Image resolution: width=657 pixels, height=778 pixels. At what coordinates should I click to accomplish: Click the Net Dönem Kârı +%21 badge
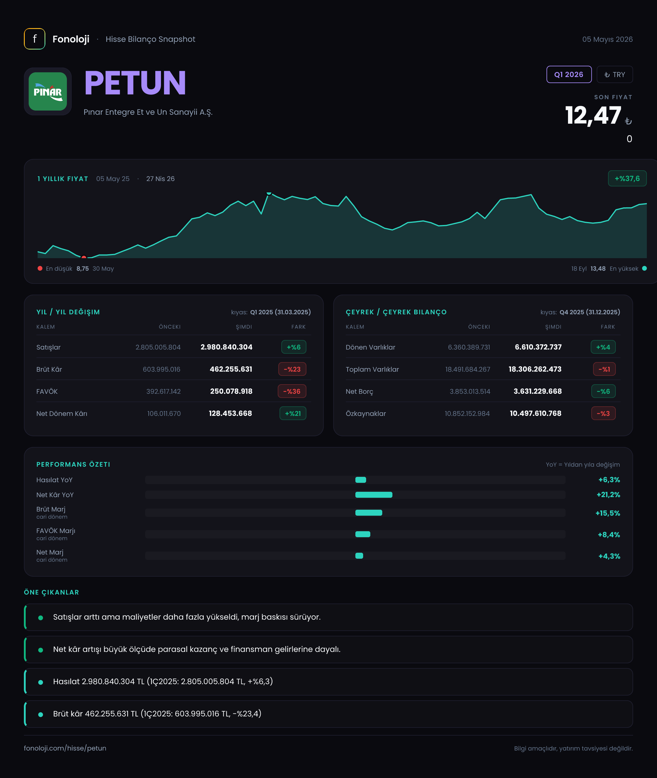click(293, 413)
